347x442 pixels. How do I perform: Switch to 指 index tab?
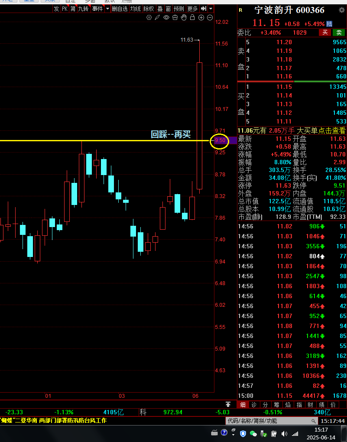299,405
